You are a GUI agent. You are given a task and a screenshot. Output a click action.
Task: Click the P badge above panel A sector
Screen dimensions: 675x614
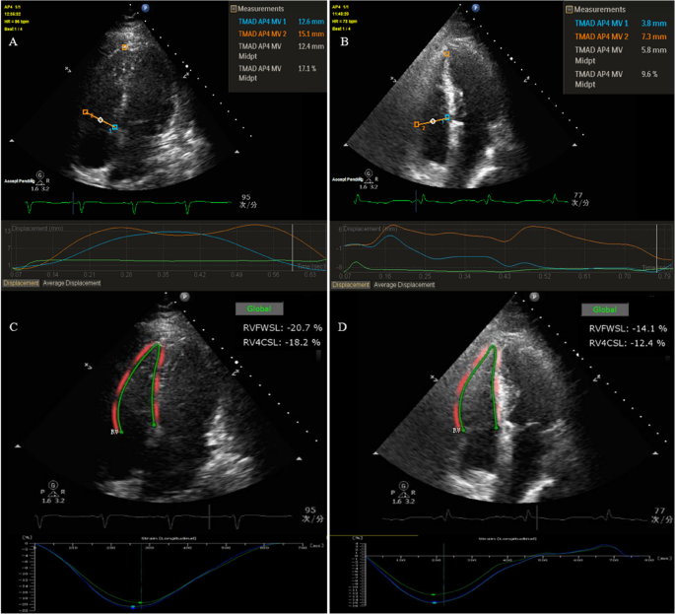(x=145, y=7)
